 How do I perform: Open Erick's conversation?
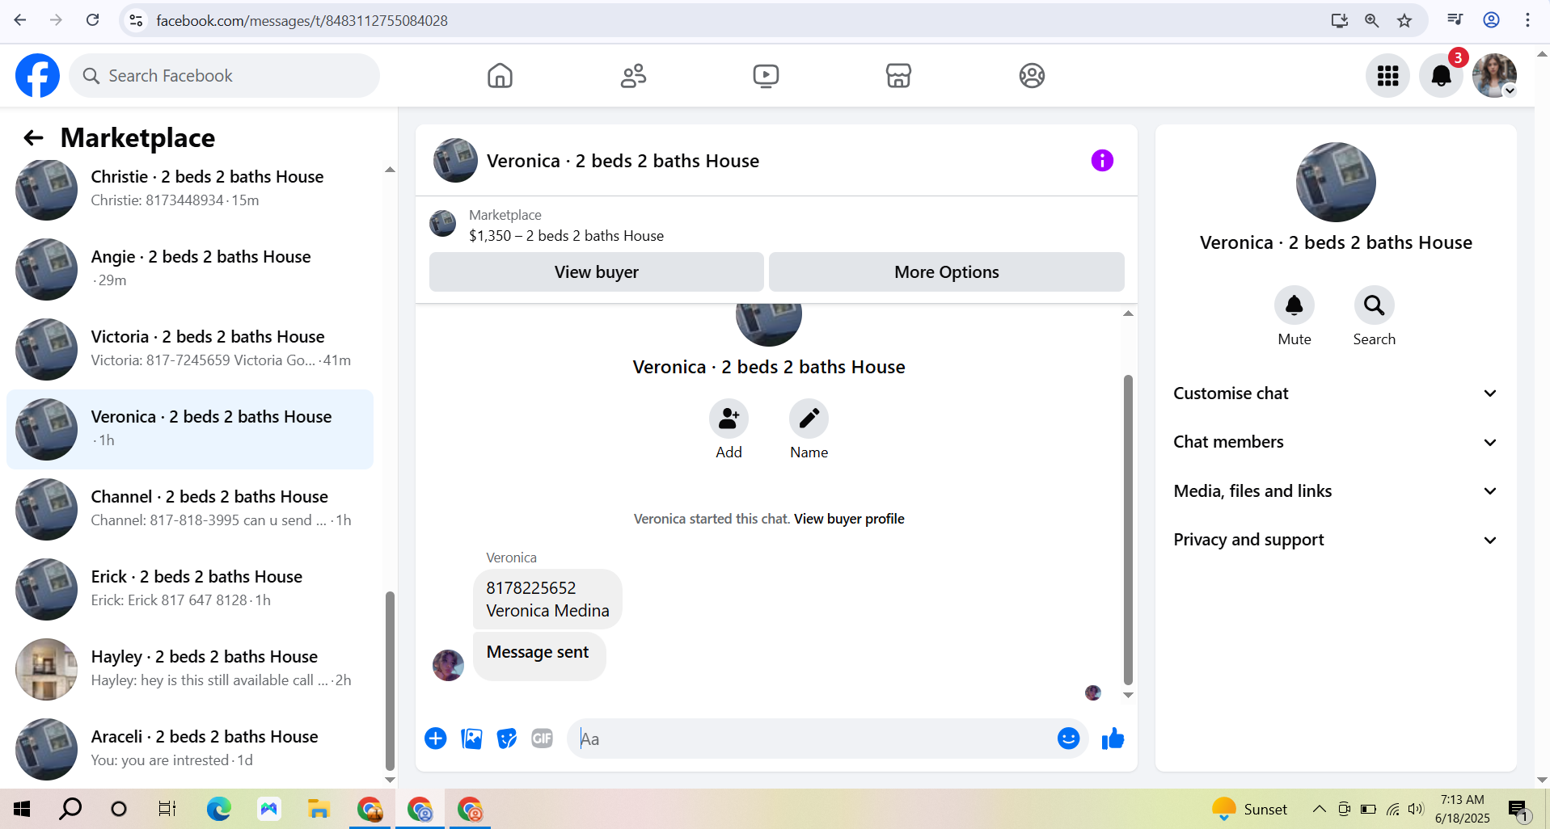[191, 589]
